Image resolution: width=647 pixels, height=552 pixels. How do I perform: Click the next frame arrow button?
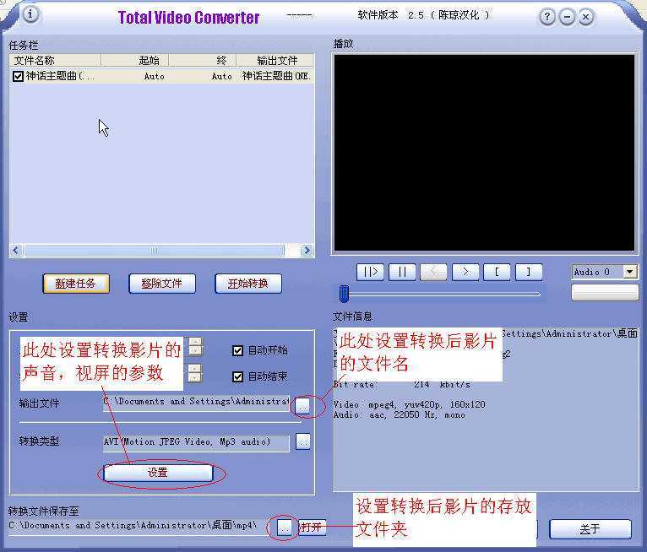(x=465, y=272)
